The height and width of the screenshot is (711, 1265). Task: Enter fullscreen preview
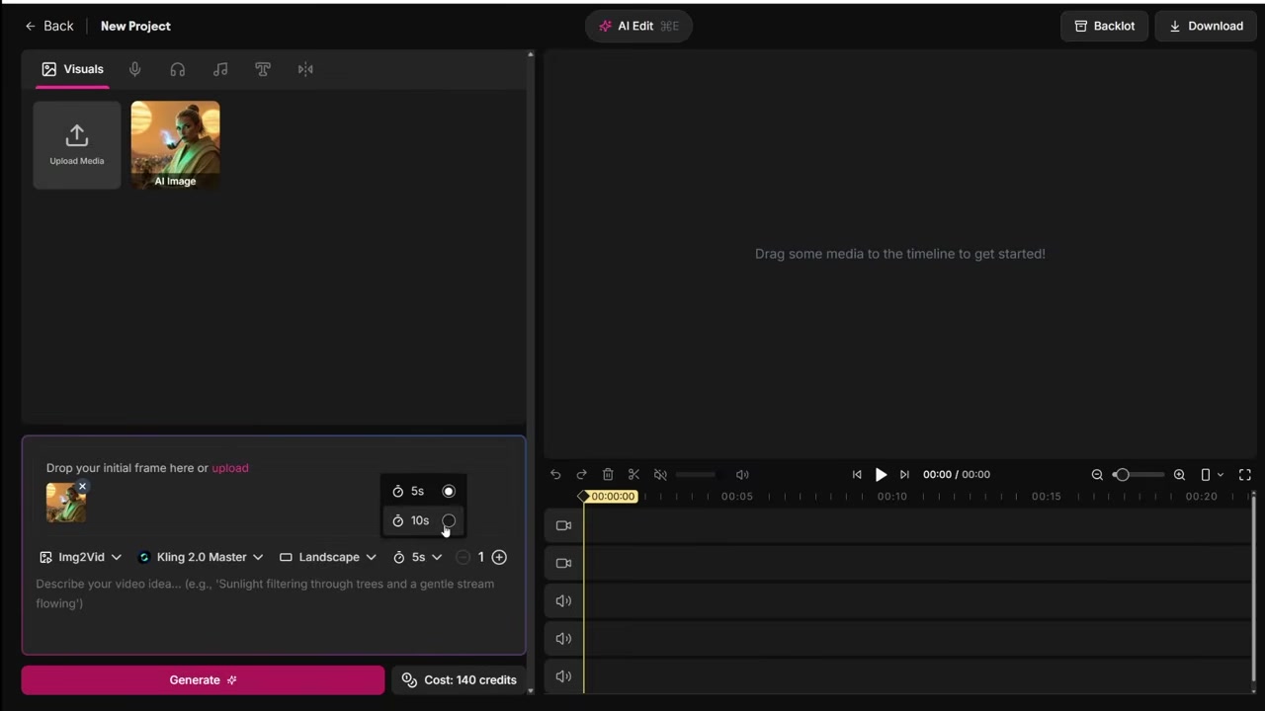tap(1245, 475)
